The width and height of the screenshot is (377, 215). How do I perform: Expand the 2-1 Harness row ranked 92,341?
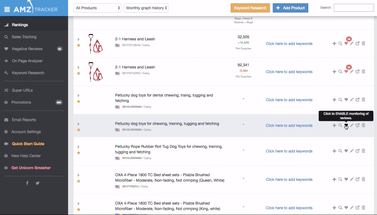pyautogui.click(x=78, y=67)
